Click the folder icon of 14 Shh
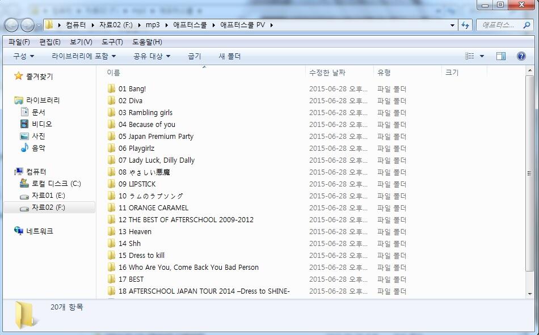The height and width of the screenshot is (335, 539). click(x=111, y=244)
